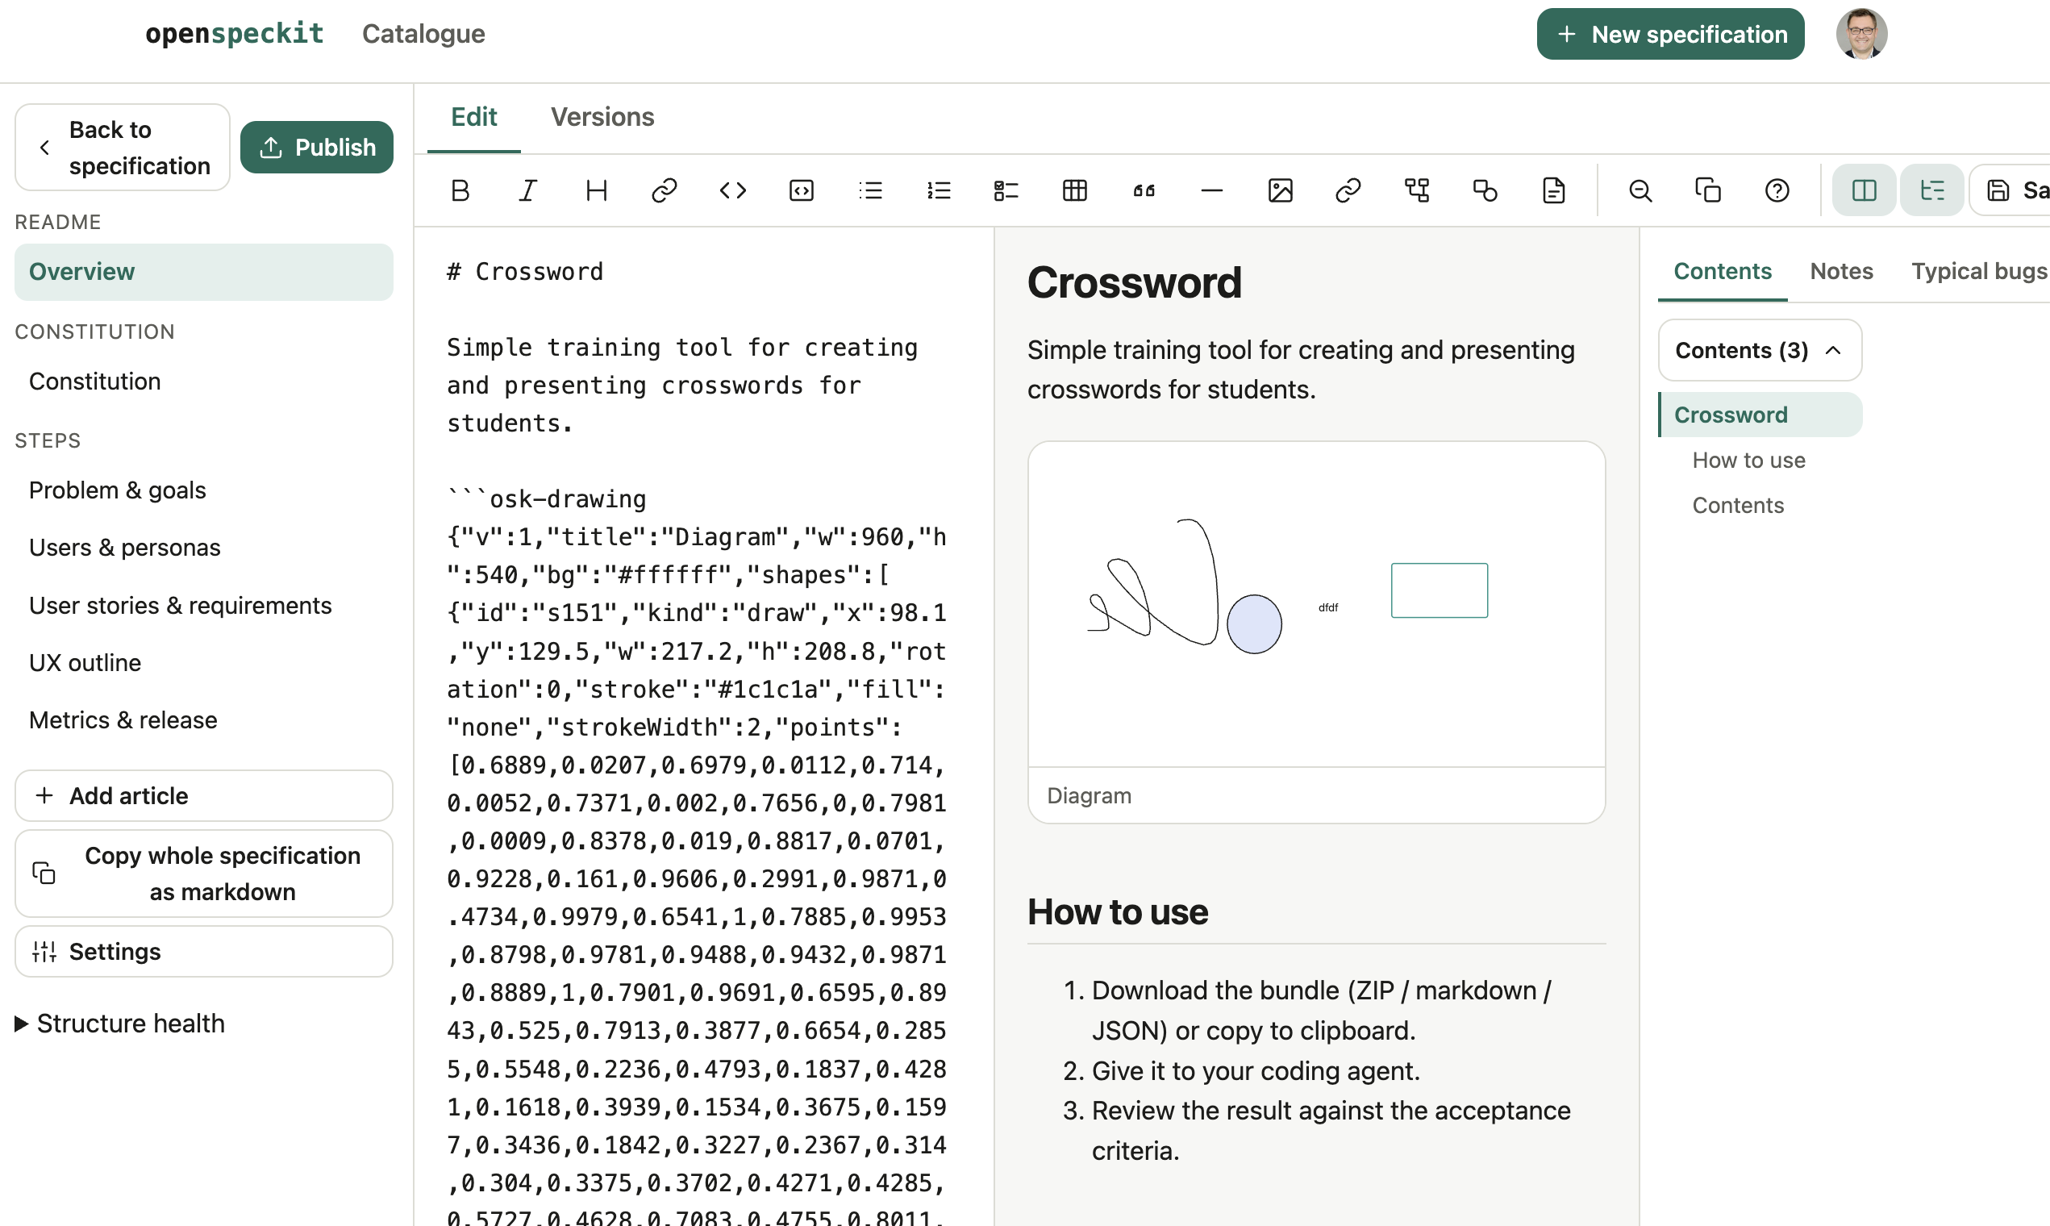Switch to the Edit tab
Viewport: 2050px width, 1226px height.
tap(474, 117)
